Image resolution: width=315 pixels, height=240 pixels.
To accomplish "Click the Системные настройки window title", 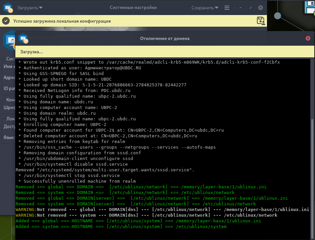I will coord(133,8).
